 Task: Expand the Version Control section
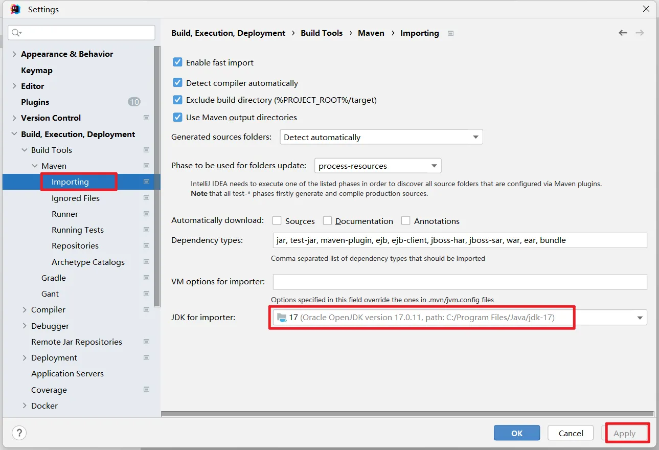click(x=14, y=118)
